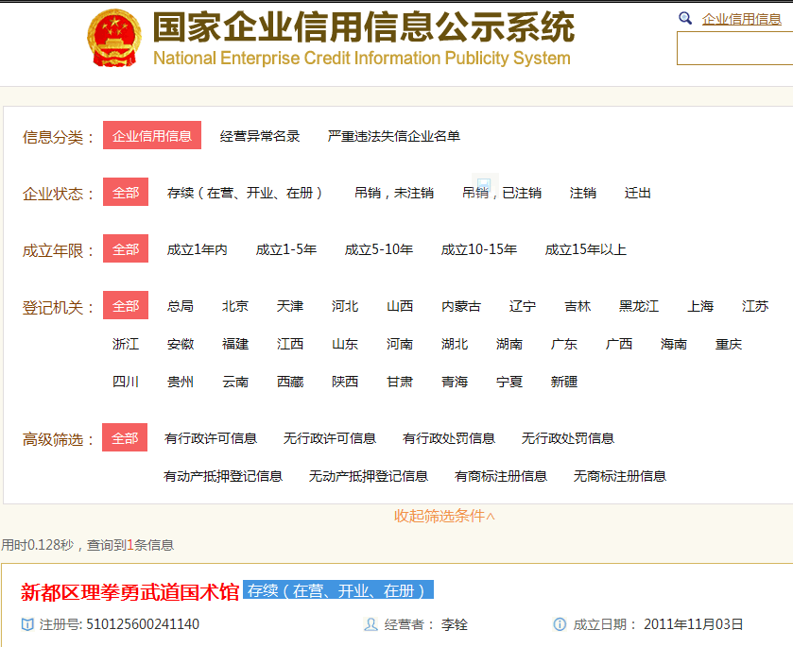
Task: Collapse filters via 收起筛选条件
Action: coord(444,516)
